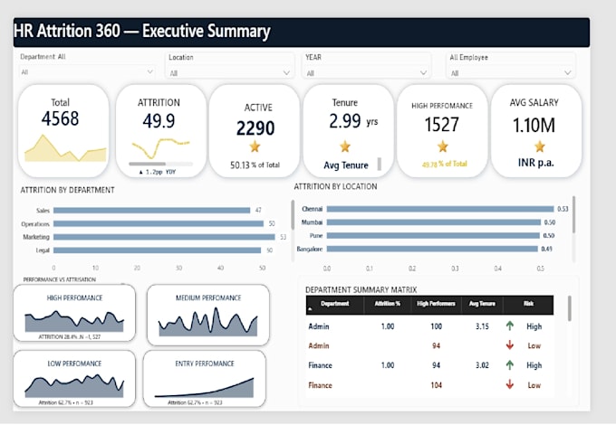Click the star under HIGH PERFOMANCE 1527
The height and width of the screenshot is (425, 616).
(x=442, y=146)
